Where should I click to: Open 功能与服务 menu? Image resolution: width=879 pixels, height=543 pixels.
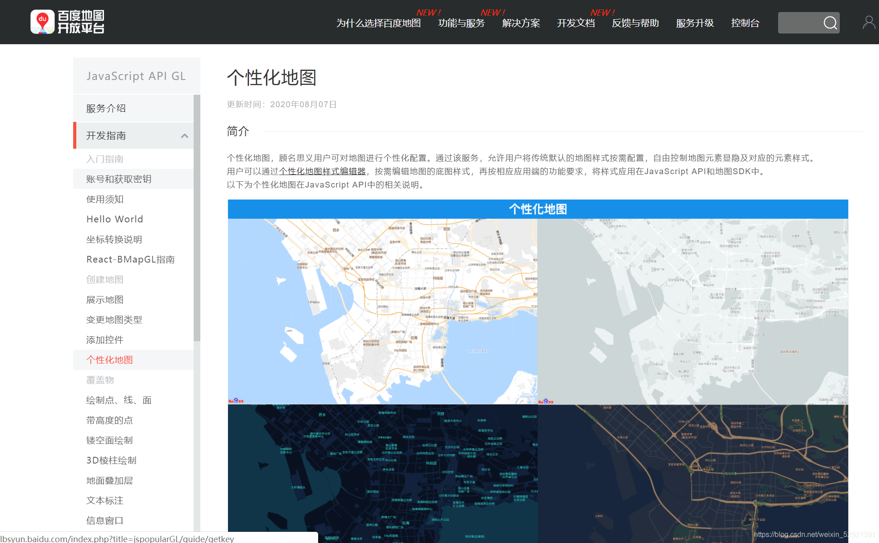[461, 23]
